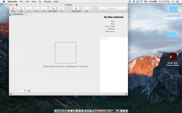The width and height of the screenshot is (182, 113).
Task: Open the View menu in menu bar
Action: 34,2
